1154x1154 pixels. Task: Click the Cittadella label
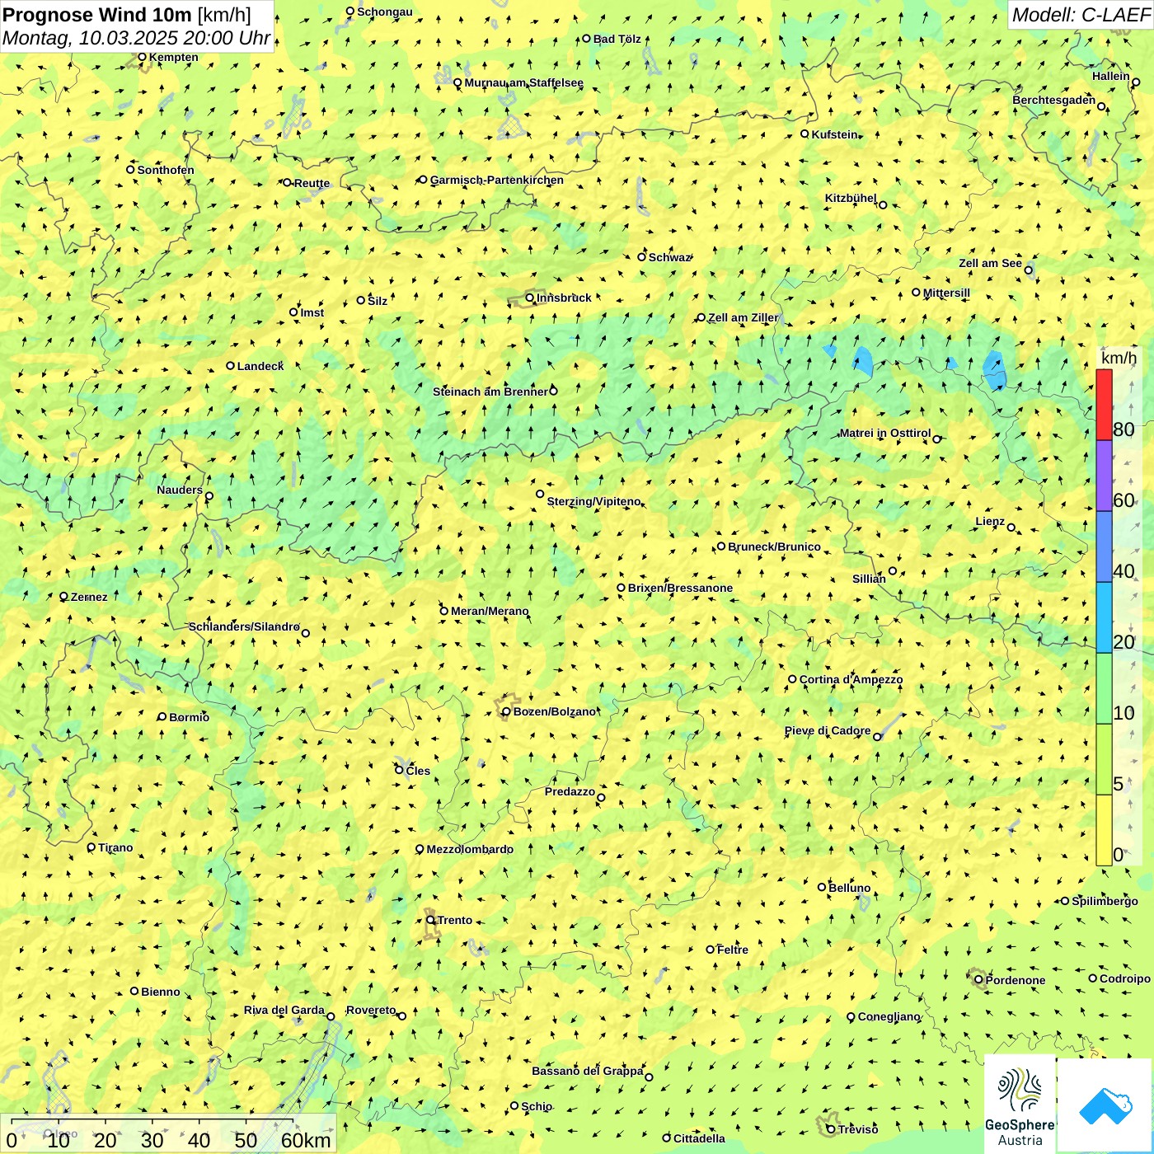[699, 1138]
